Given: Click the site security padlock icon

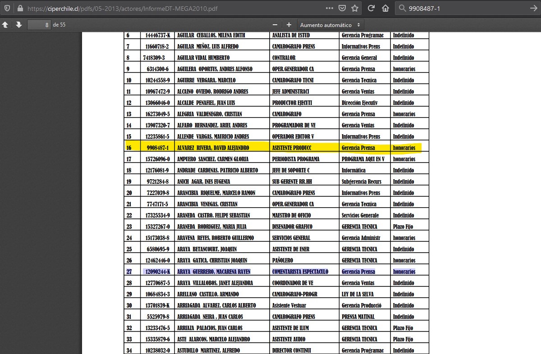Looking at the screenshot, I should click(19, 8).
